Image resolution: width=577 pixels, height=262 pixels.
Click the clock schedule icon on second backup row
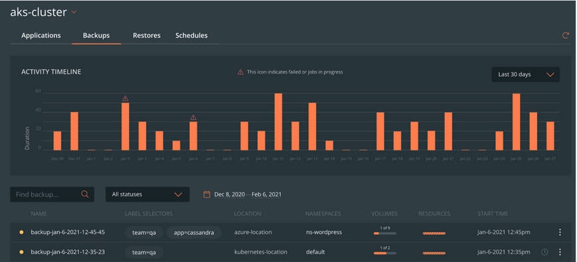pos(544,251)
